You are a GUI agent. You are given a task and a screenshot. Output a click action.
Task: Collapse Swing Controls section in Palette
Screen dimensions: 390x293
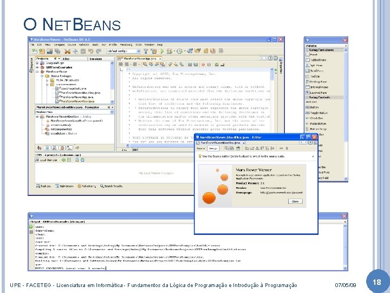pos(307,98)
